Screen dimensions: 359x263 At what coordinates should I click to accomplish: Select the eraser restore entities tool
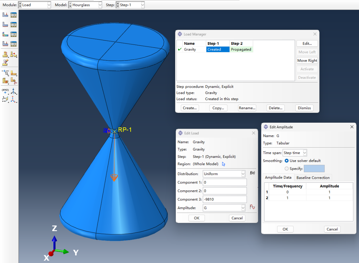[5, 62]
